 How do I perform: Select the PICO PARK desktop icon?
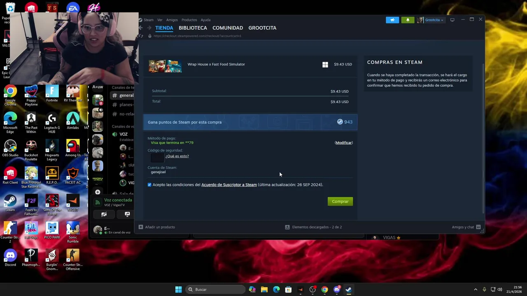(x=52, y=231)
